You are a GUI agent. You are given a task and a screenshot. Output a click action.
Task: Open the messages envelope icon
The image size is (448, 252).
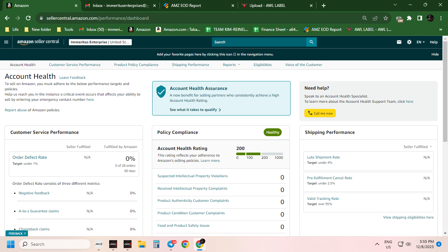pyautogui.click(x=399, y=42)
